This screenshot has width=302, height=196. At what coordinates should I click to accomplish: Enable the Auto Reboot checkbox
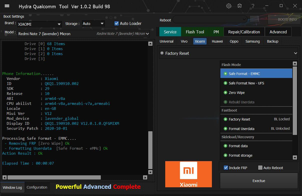pyautogui.click(x=260, y=168)
